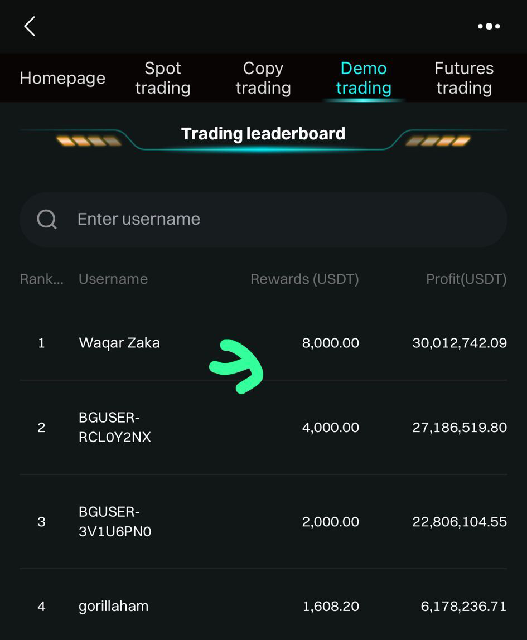Tap the gorillaham username
Viewport: 527px width, 640px height.
(x=114, y=606)
